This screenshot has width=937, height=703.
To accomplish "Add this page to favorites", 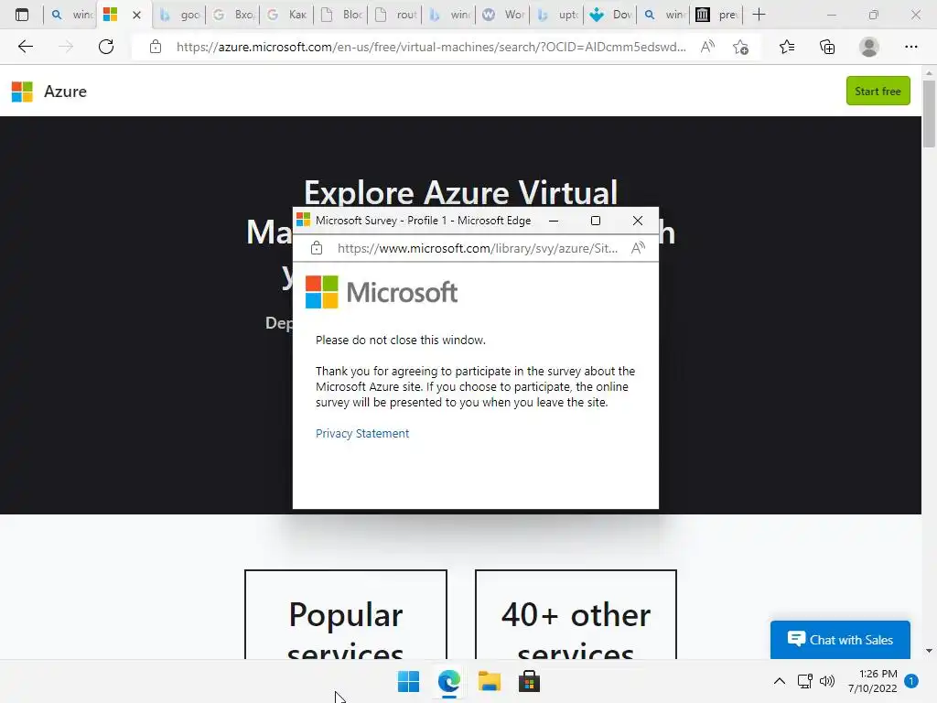I will pyautogui.click(x=741, y=47).
